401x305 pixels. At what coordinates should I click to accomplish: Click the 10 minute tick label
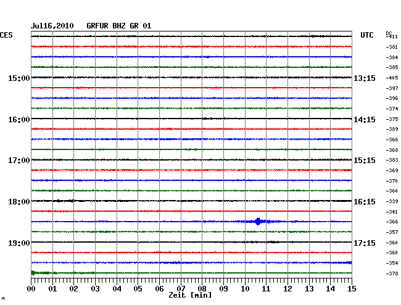coord(245,288)
